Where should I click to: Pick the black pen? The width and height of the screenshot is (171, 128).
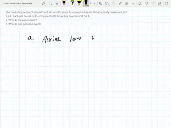click(x=85, y=3)
